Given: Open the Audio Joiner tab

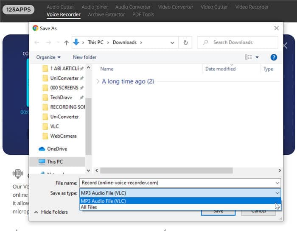Looking at the screenshot, I should 95,7.
